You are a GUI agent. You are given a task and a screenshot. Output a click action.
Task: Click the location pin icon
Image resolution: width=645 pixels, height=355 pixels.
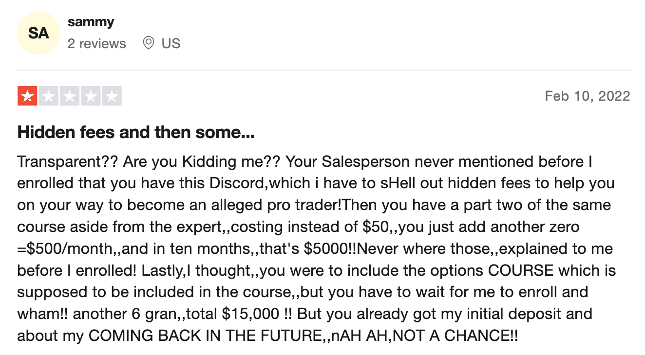point(148,43)
